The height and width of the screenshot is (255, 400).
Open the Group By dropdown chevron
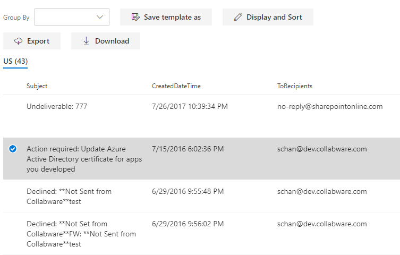(100, 17)
